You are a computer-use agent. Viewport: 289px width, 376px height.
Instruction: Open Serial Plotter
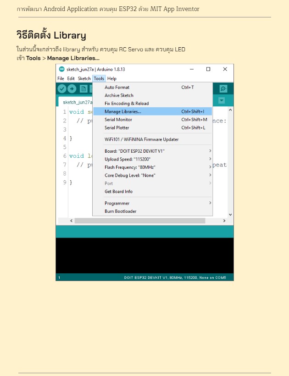153,127
